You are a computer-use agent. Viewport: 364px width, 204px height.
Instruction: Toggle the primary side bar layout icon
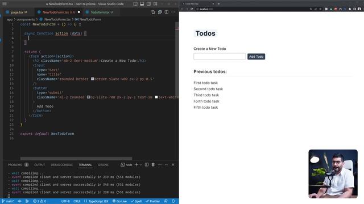[x=135, y=4]
